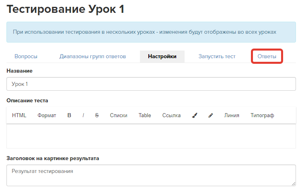Click the Тестирование Урок 1 heading

[66, 9]
